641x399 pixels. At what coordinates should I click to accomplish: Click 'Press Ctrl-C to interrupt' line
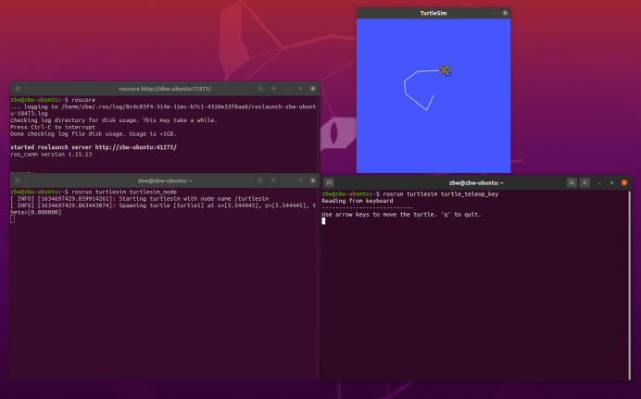click(x=53, y=127)
